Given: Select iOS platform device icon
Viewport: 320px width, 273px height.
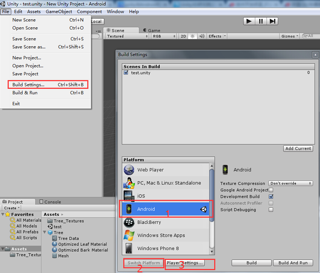Looking at the screenshot, I should point(129,196).
